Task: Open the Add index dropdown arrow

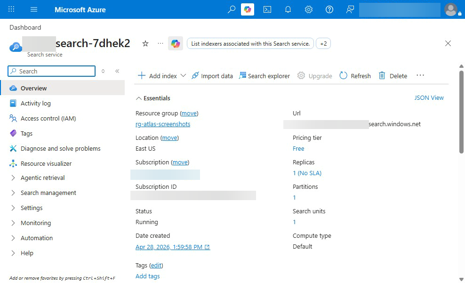Action: pos(183,75)
